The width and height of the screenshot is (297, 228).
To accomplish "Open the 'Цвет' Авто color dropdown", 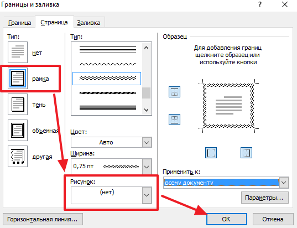I will 111,142.
